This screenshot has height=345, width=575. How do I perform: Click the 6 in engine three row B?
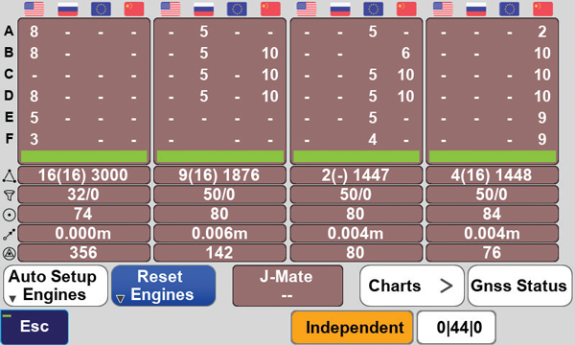click(x=405, y=54)
